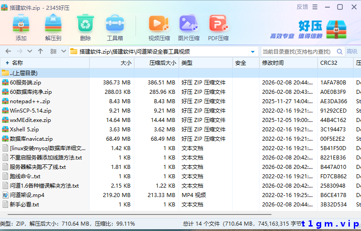Click the 添加 (Add) toolbar icon
The image size is (361, 231).
(21, 23)
